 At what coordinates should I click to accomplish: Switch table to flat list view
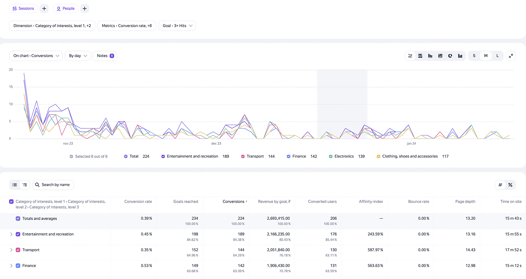pyautogui.click(x=14, y=185)
